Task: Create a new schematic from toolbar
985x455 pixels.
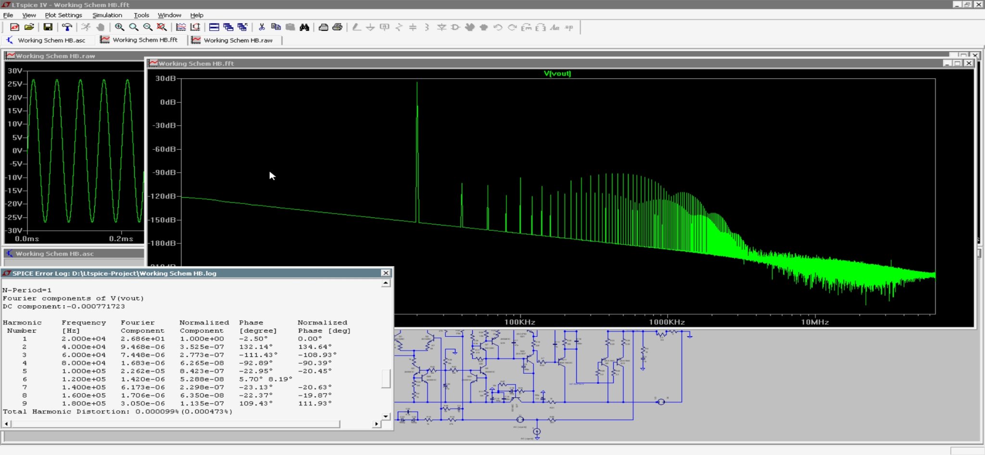Action: 14,27
